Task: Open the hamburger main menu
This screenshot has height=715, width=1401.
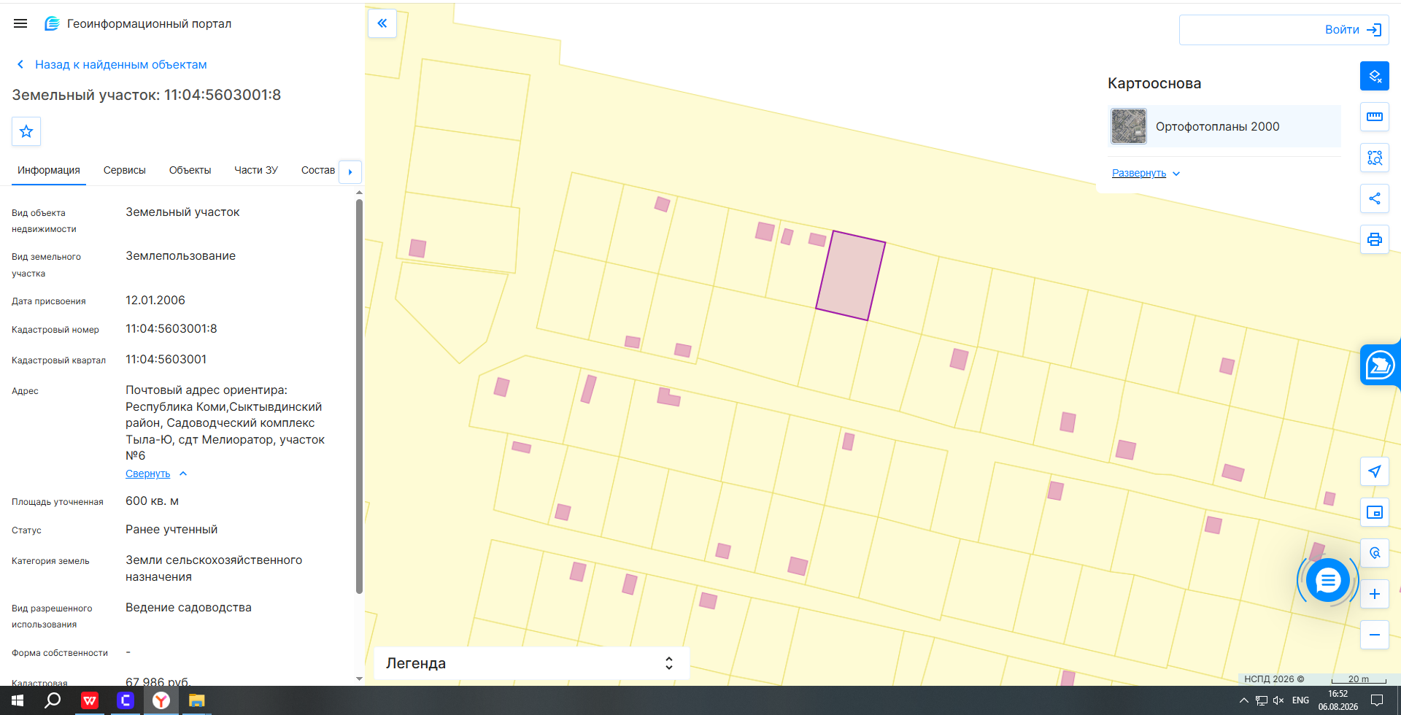Action: (x=20, y=23)
